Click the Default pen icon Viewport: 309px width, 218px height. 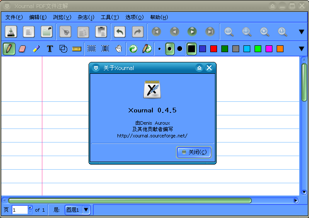coord(147,49)
